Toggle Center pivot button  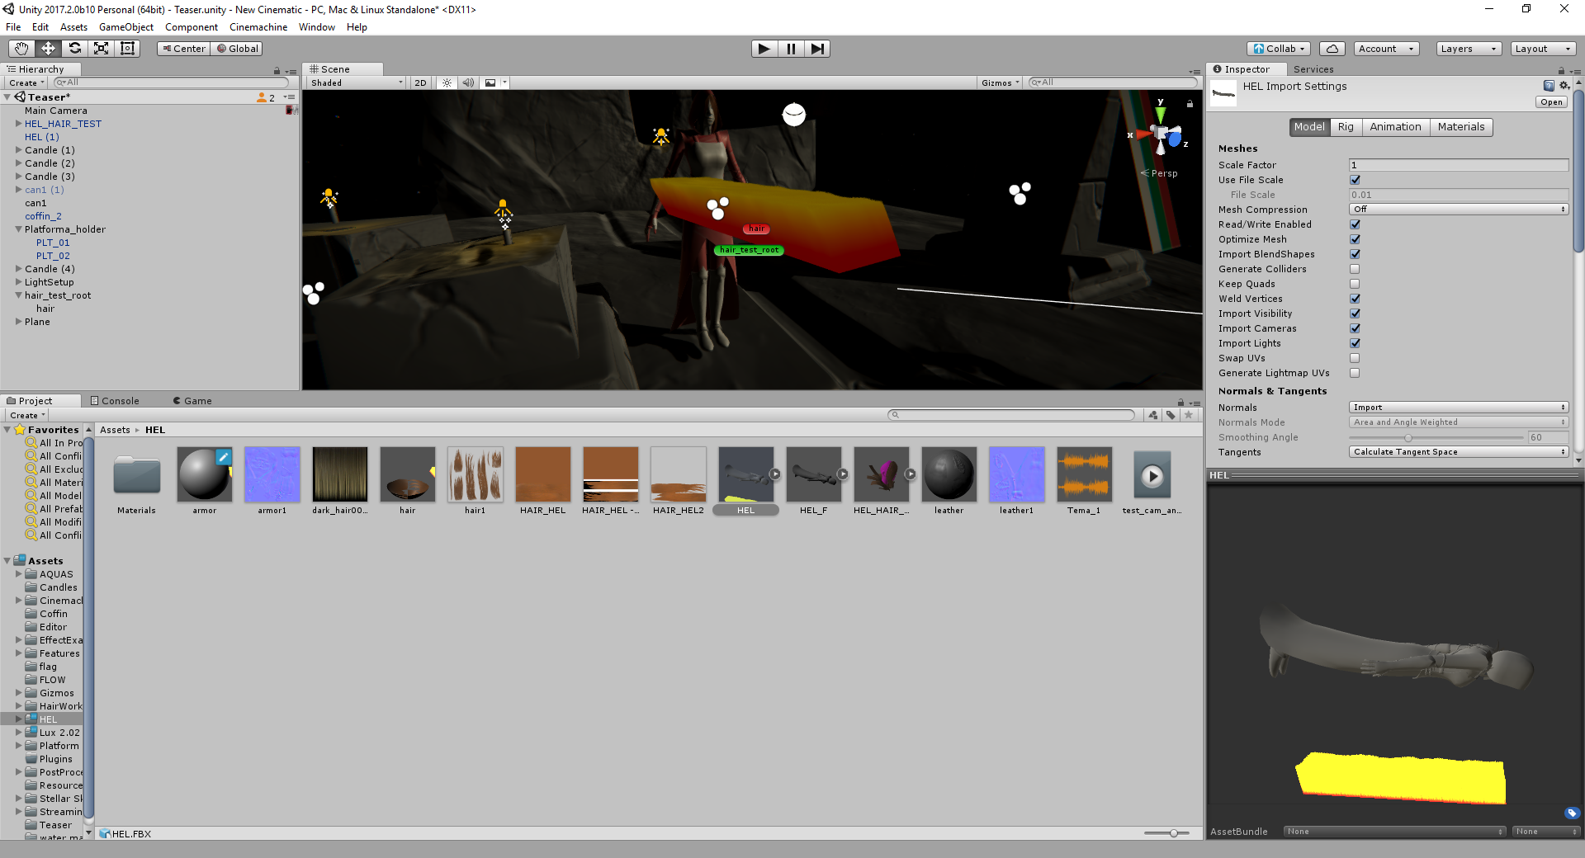click(183, 49)
